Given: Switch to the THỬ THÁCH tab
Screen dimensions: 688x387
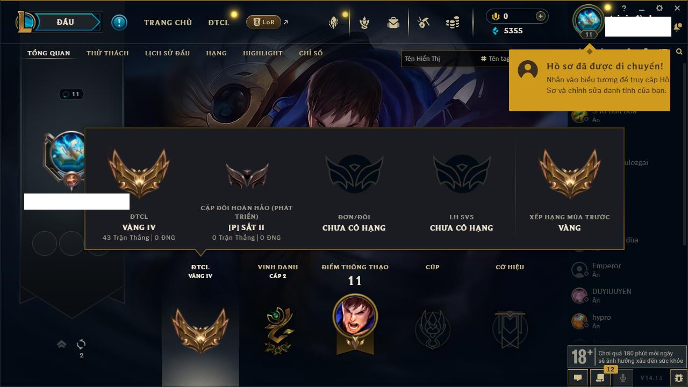Looking at the screenshot, I should coord(107,53).
